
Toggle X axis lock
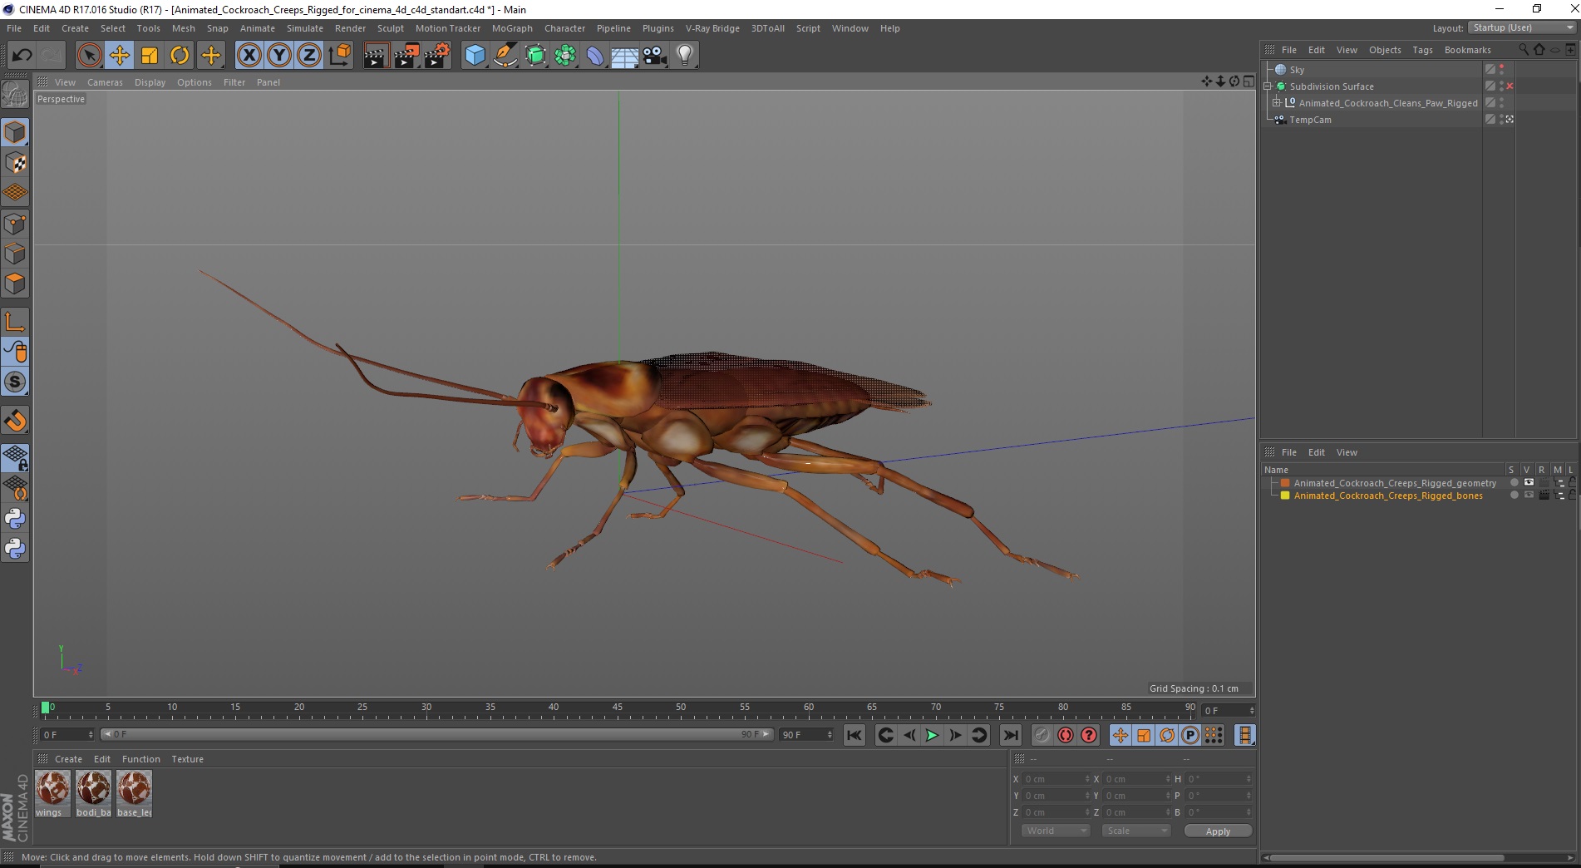coord(249,56)
